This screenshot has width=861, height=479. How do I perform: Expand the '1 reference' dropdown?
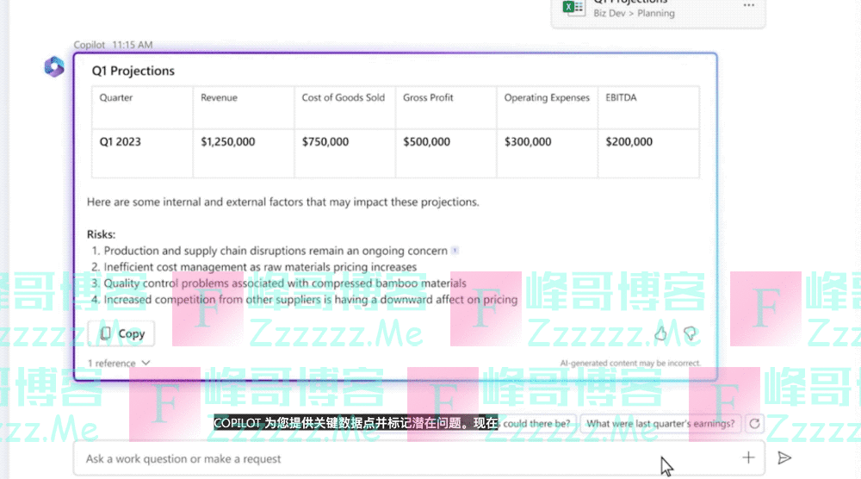[x=119, y=364]
